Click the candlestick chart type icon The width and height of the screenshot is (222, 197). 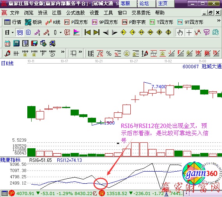click(55, 32)
